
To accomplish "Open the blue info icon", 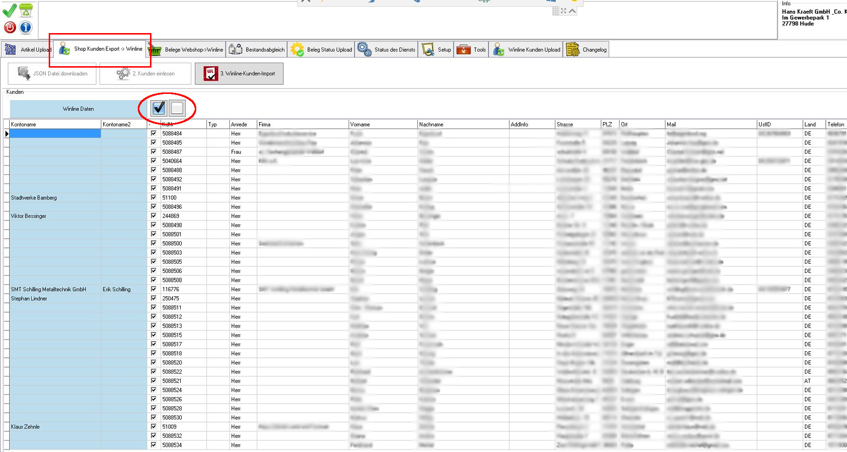I will tap(26, 28).
